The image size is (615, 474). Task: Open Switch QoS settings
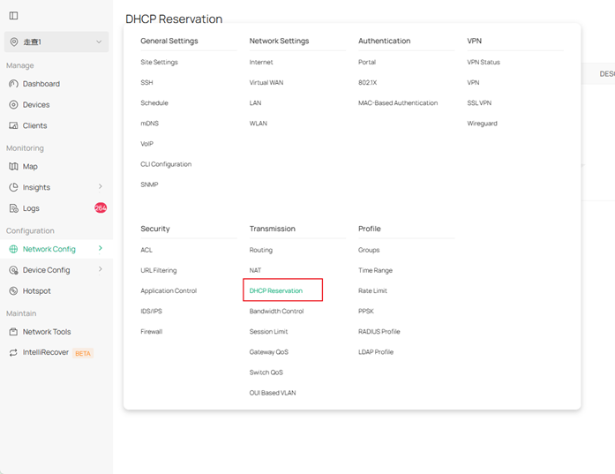266,372
